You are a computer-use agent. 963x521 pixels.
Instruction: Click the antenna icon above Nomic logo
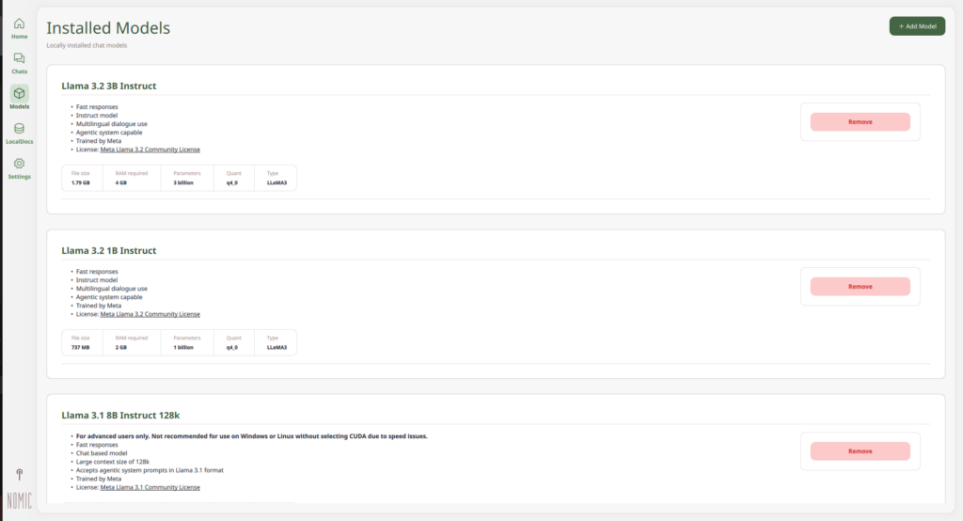point(19,474)
